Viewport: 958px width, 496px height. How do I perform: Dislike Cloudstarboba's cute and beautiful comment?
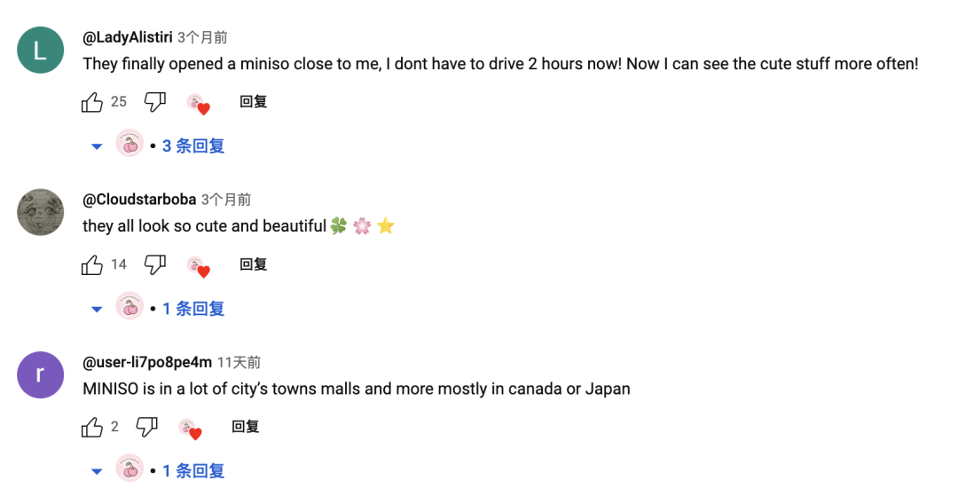(155, 264)
